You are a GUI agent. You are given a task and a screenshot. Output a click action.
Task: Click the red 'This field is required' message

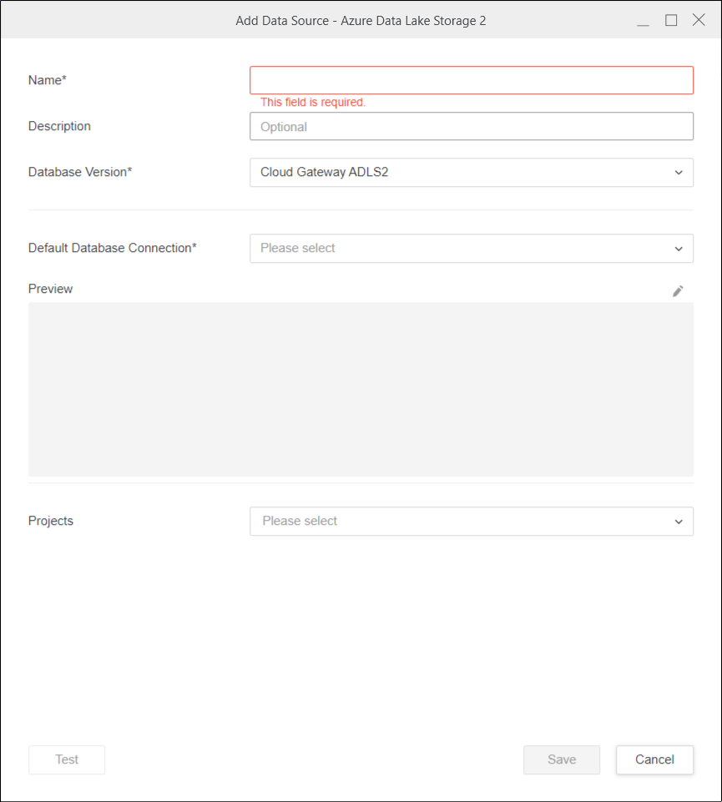point(313,103)
